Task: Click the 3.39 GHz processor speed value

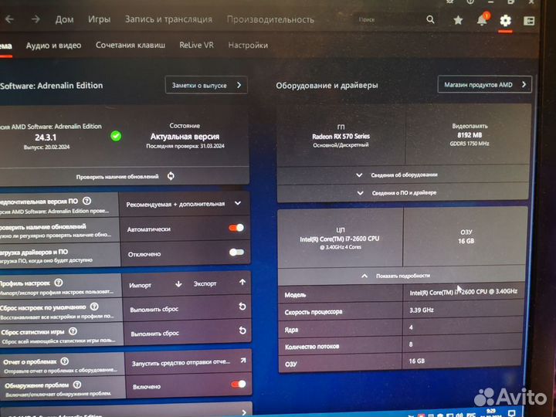Action: [x=422, y=310]
